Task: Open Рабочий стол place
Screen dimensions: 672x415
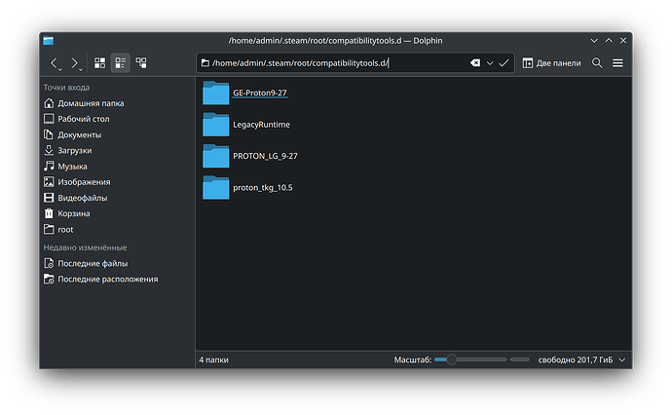Action: (x=118, y=119)
